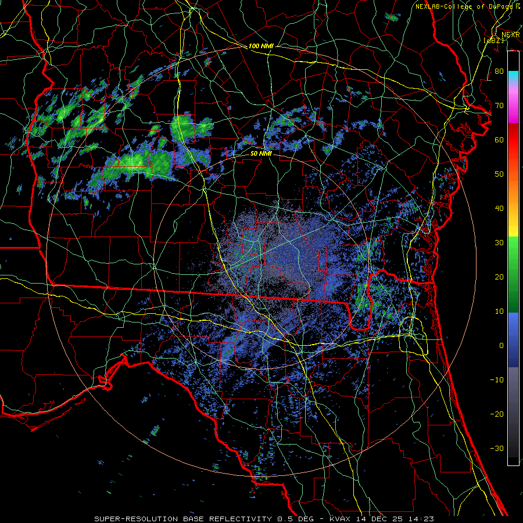Click the 50 NMI range ring label

click(x=261, y=153)
